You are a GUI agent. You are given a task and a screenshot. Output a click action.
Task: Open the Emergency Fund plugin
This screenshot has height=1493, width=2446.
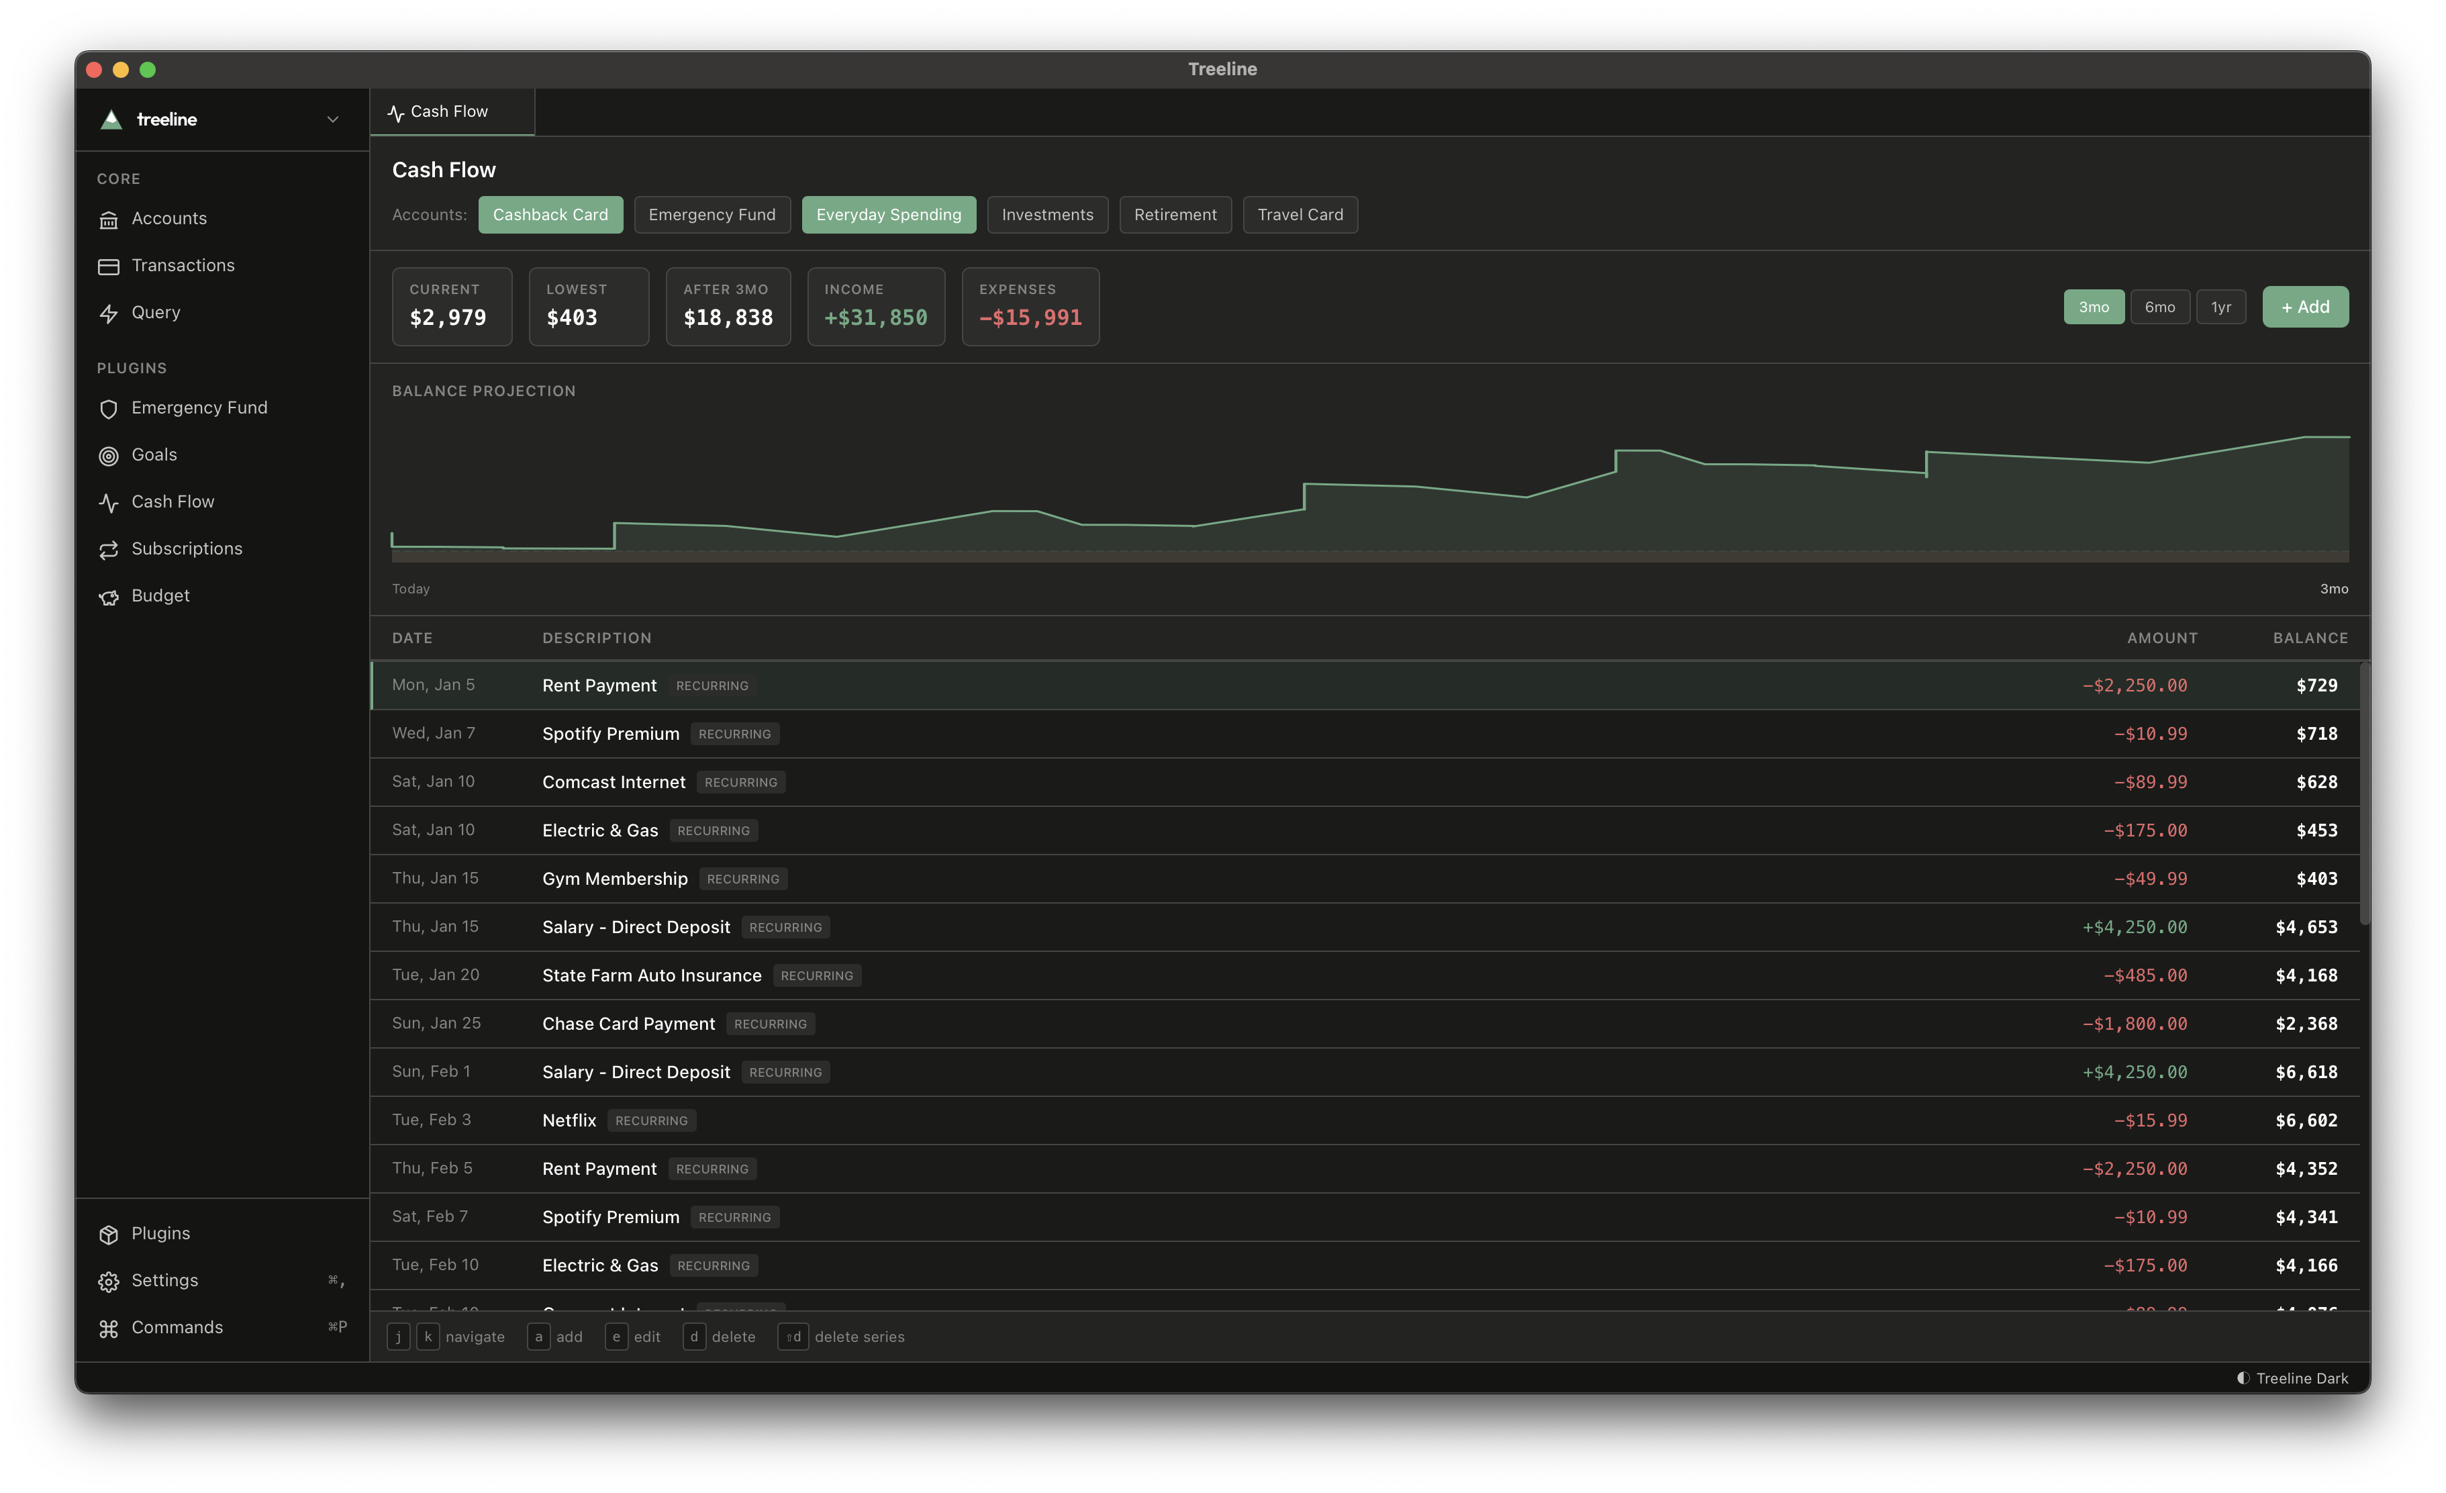coord(199,407)
